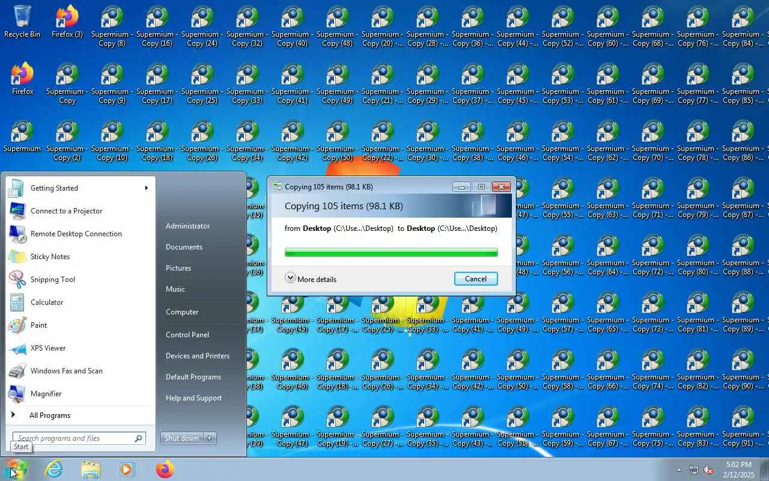Open the Shut down options arrow
The image size is (769, 481).
(x=210, y=438)
